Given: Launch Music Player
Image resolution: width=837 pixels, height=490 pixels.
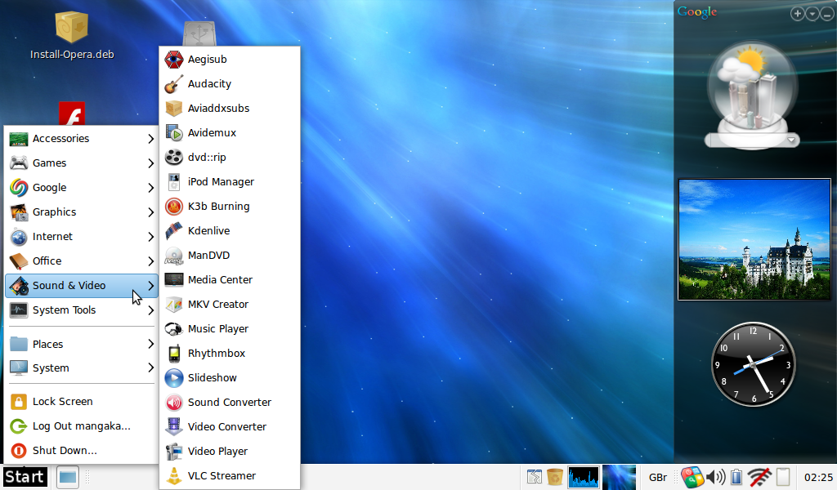Looking at the screenshot, I should tap(230, 329).
